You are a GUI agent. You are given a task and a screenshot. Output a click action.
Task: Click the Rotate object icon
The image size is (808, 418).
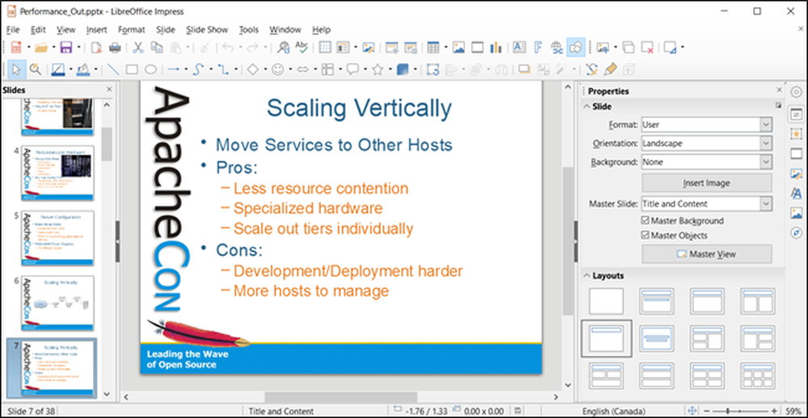pyautogui.click(x=433, y=69)
